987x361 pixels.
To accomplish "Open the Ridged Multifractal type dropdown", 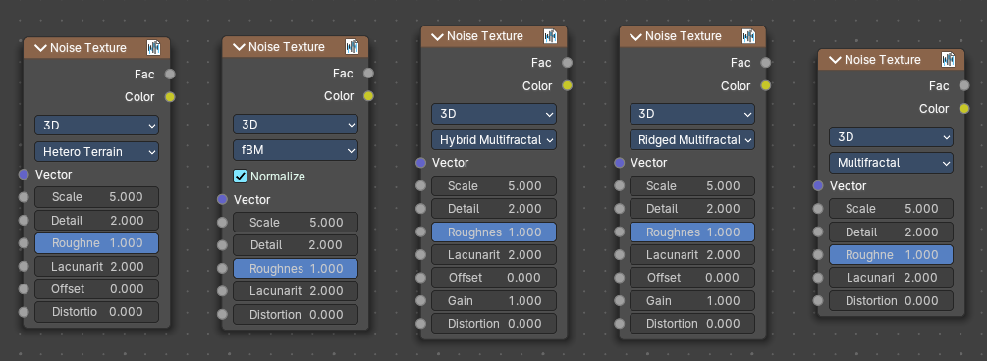I will pos(692,139).
